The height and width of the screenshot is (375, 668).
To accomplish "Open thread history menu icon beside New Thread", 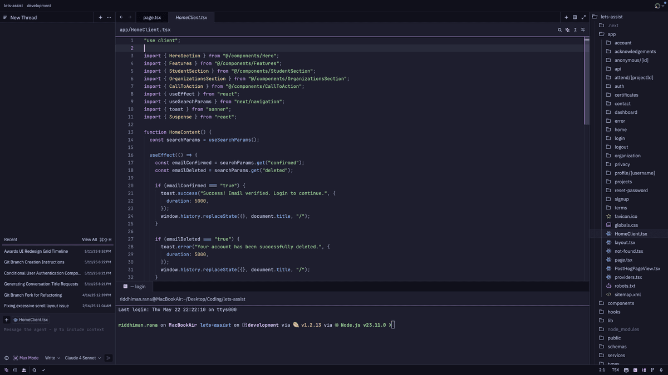I will click(5, 17).
